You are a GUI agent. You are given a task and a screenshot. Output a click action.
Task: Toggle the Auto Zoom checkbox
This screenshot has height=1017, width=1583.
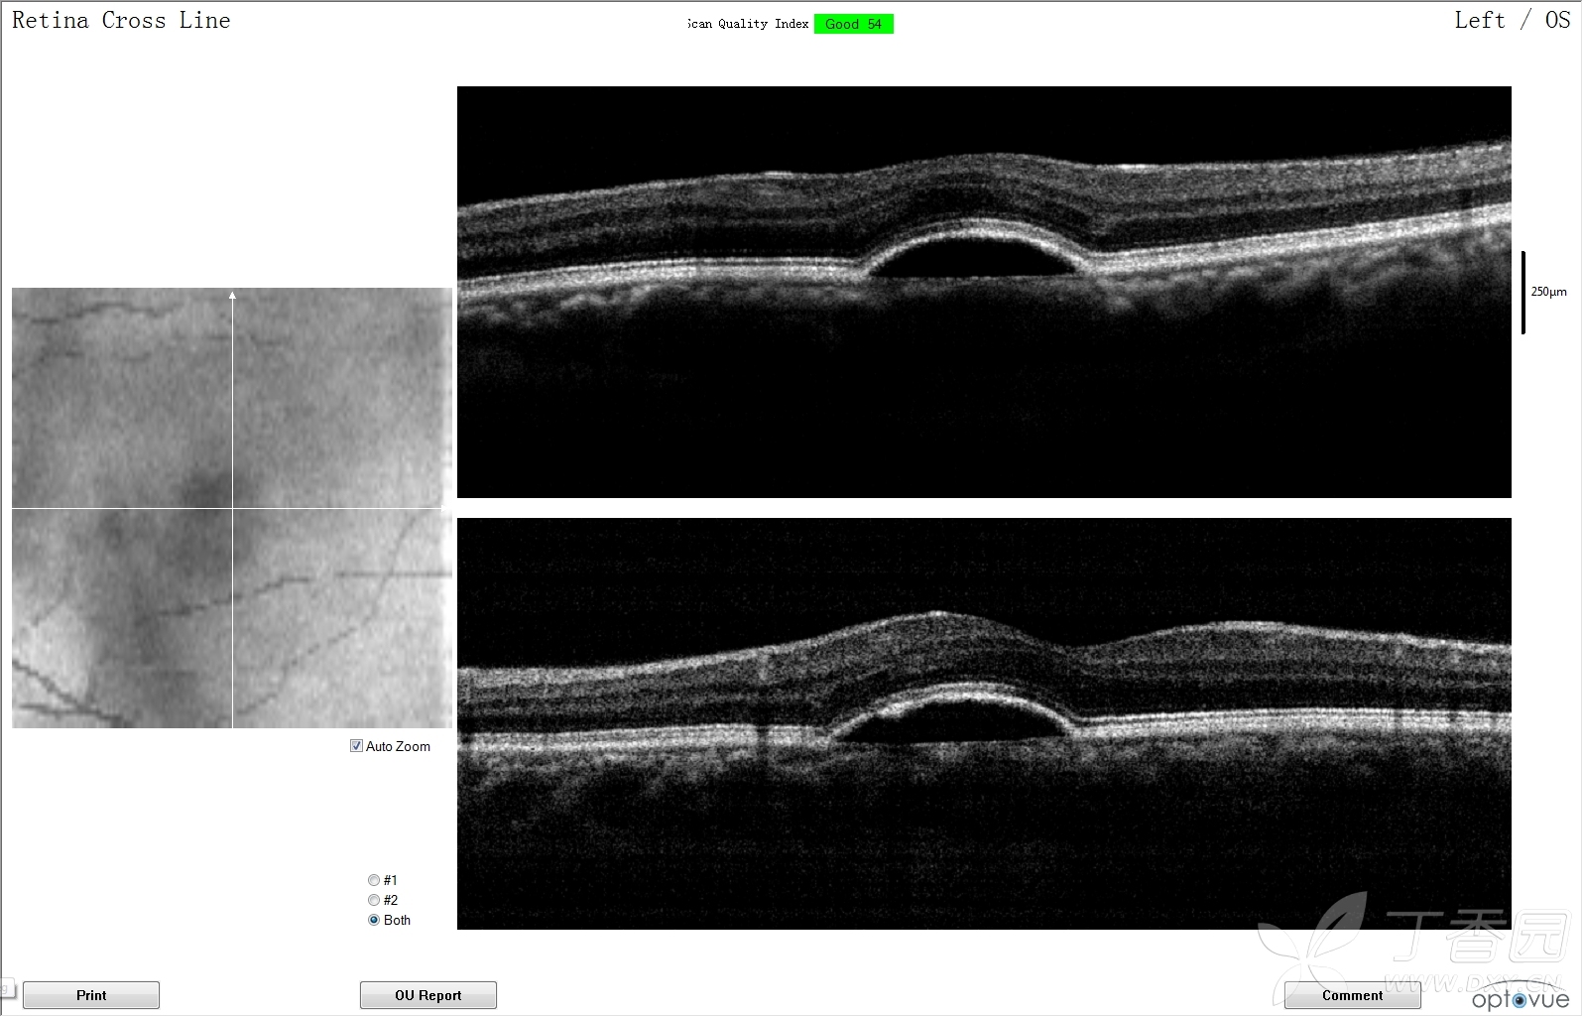(x=356, y=746)
